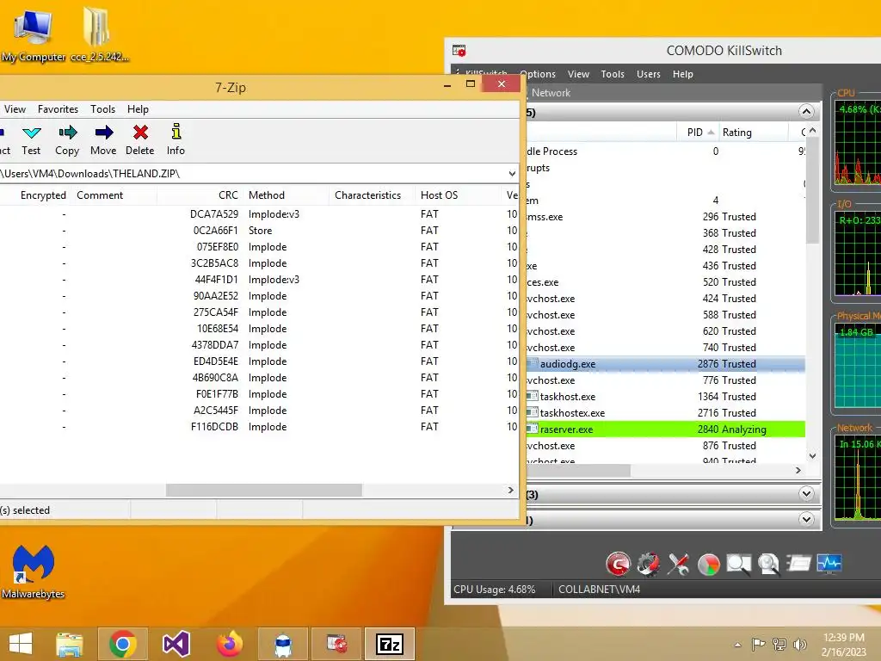881x661 pixels.
Task: Sort processes by the Rating column
Action: [x=753, y=132]
